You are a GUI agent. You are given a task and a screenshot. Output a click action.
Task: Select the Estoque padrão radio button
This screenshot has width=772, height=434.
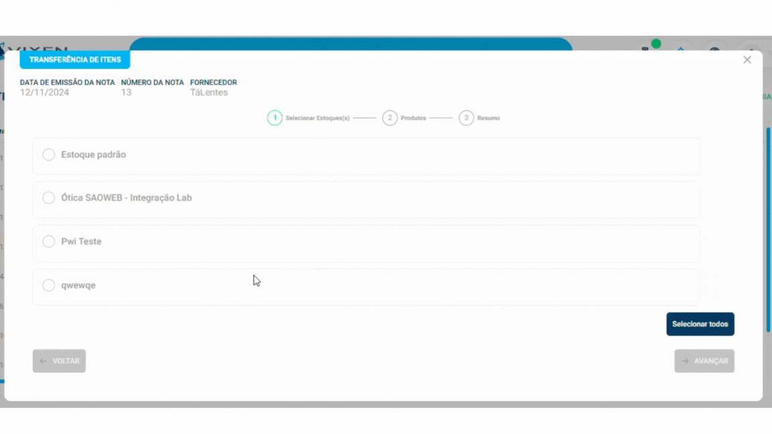tap(48, 154)
